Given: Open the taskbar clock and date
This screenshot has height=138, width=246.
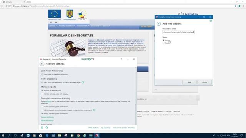Looking at the screenshot, I should pyautogui.click(x=235, y=135).
